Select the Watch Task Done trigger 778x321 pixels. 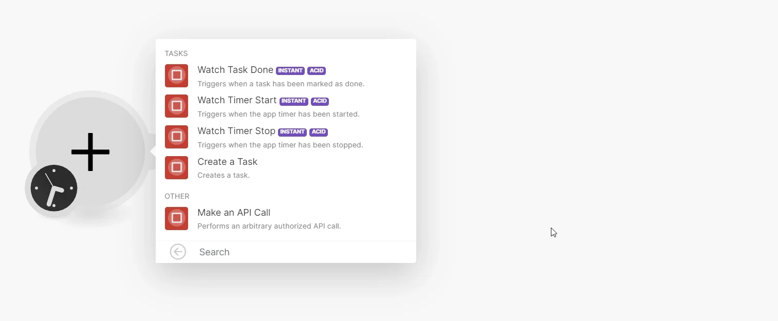[x=286, y=76]
